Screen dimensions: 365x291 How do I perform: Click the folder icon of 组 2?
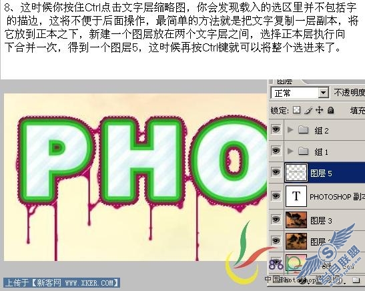pos(304,129)
